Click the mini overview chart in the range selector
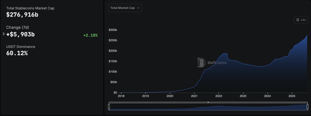311x116 pixels. point(208,107)
